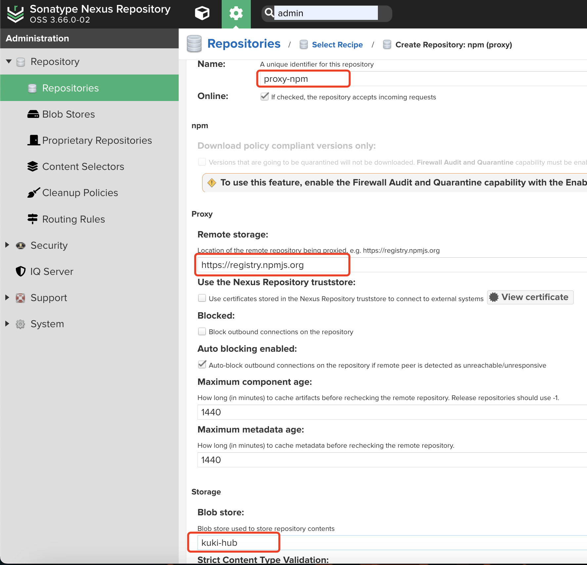
Task: Click the IQ Server shield icon
Action: click(x=21, y=271)
